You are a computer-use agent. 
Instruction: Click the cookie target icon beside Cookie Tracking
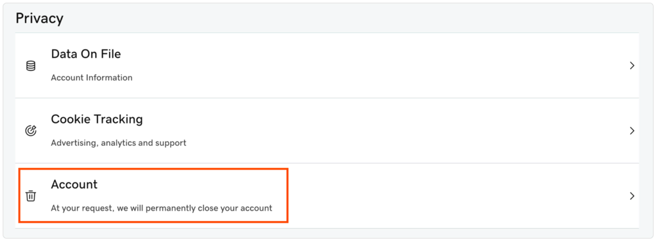pyautogui.click(x=31, y=131)
